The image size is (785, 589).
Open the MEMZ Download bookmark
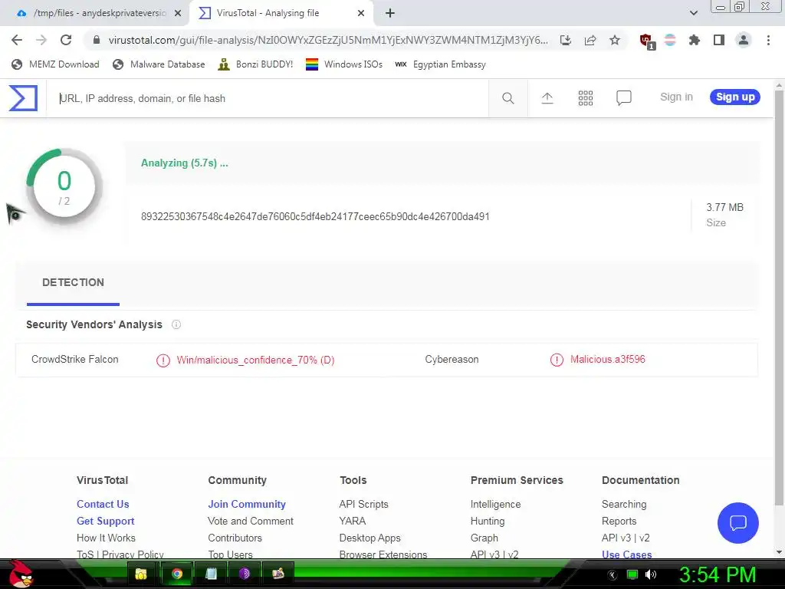pos(55,64)
